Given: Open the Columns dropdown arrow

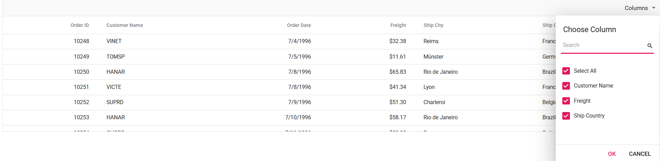Looking at the screenshot, I should pos(653,8).
